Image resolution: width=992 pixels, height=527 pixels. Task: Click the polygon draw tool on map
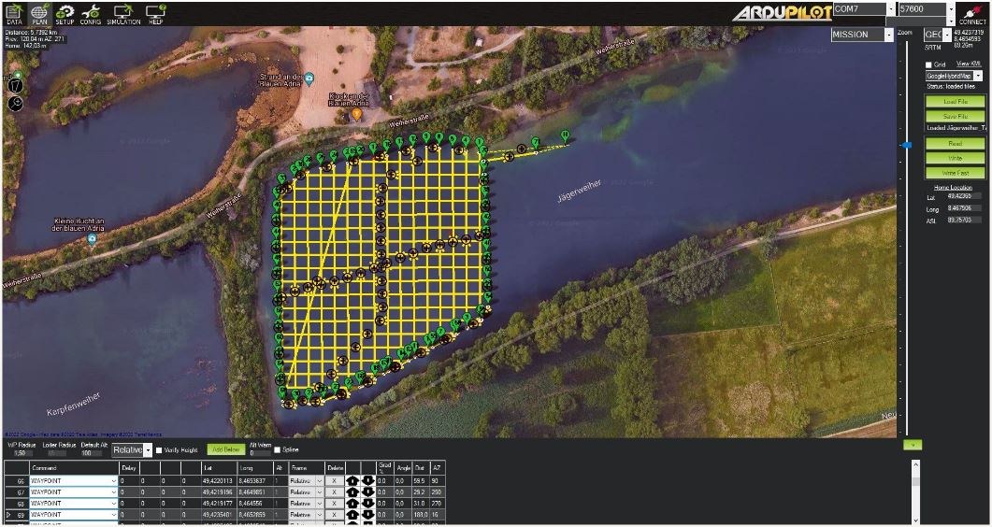[15, 85]
